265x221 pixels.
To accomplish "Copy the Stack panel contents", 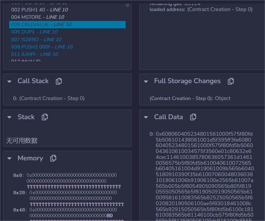I will [45, 117].
